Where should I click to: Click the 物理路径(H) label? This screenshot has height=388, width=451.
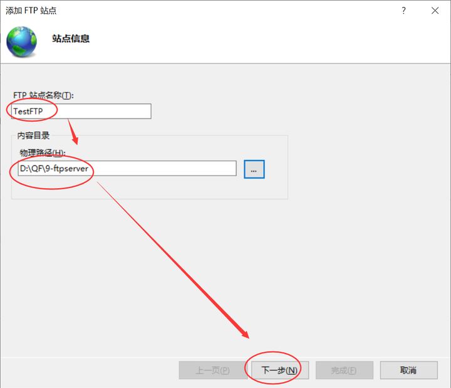(x=42, y=152)
